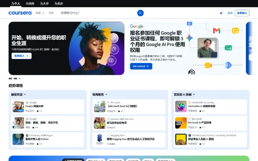Open the 每周聚焦 section link

100,95
